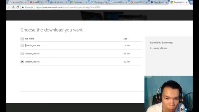Click the microsoft.com URL in the address bar
Screen dimensions: 199x112
[68, 7]
